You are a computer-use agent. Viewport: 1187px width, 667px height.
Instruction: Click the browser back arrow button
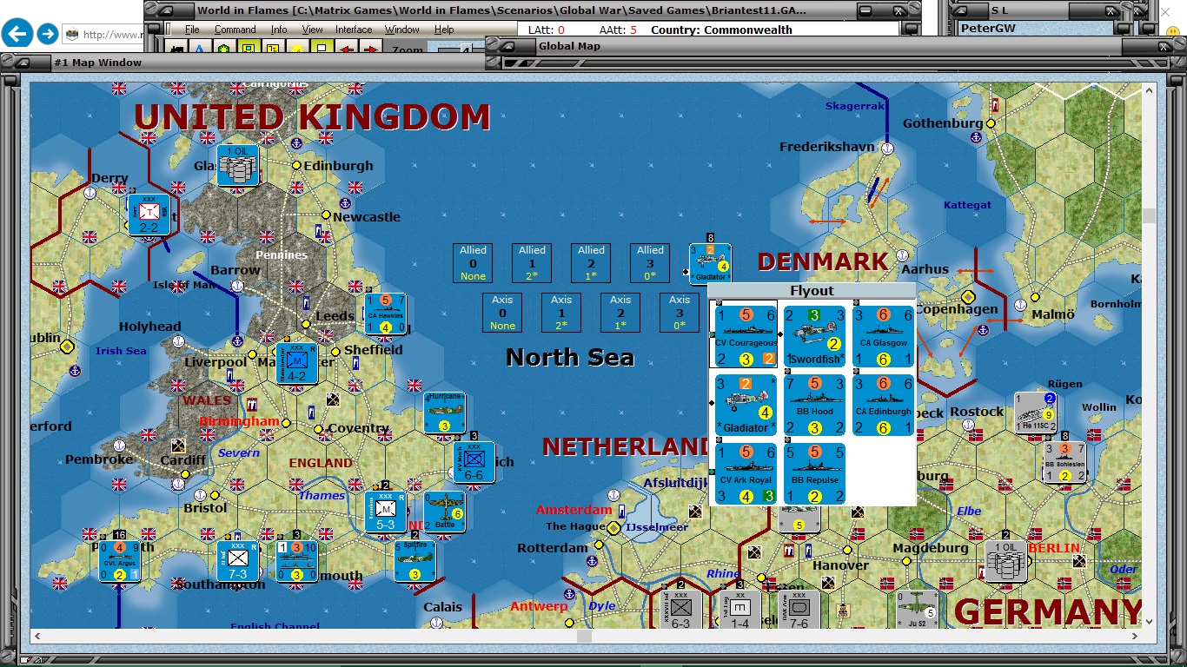pos(17,34)
